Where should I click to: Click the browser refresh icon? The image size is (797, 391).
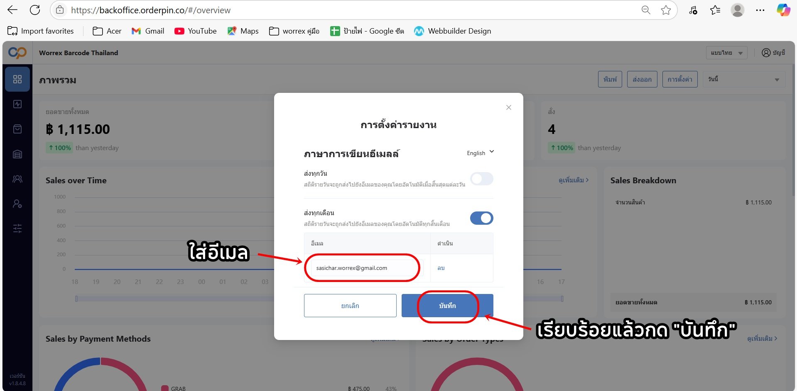click(x=35, y=10)
